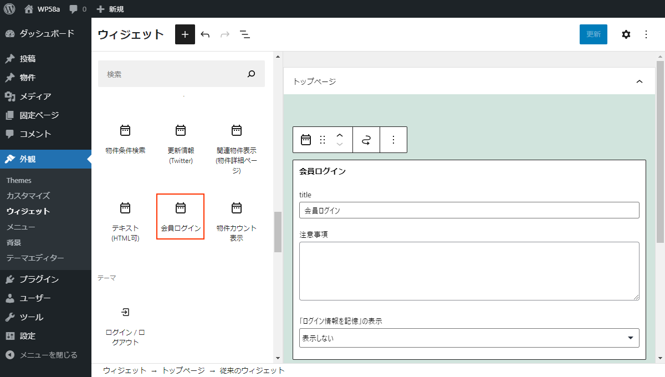The height and width of the screenshot is (377, 665).
Task: Click the move to widget area icon
Action: coord(366,140)
